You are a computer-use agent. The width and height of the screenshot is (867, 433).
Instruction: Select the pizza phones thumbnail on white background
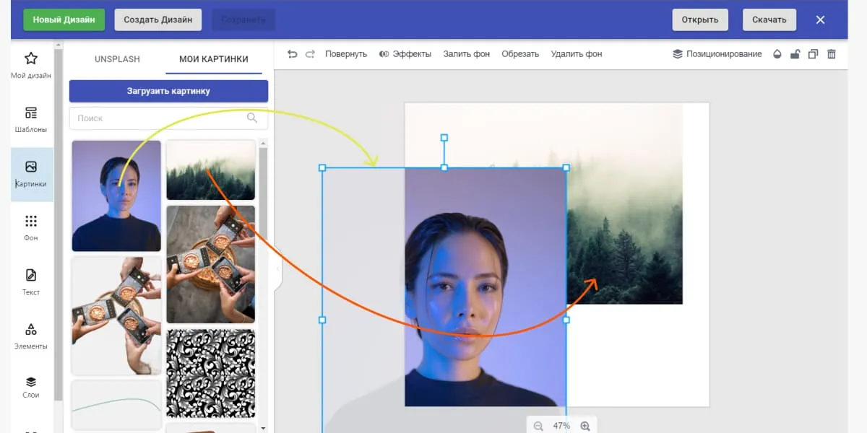(116, 315)
